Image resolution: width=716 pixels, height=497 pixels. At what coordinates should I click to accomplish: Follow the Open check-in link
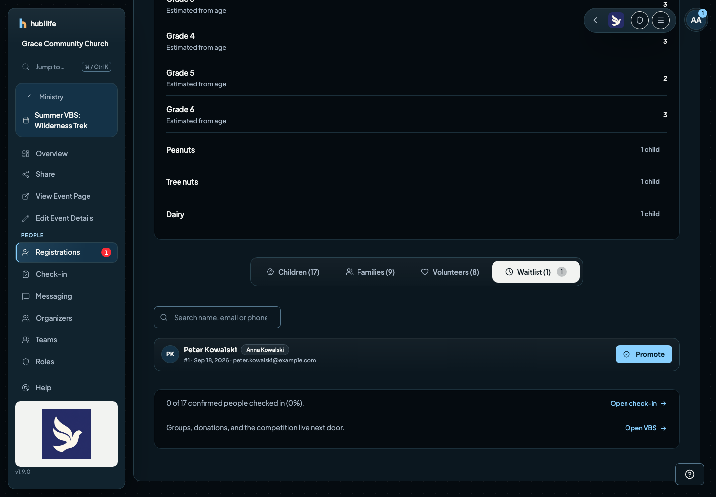638,403
